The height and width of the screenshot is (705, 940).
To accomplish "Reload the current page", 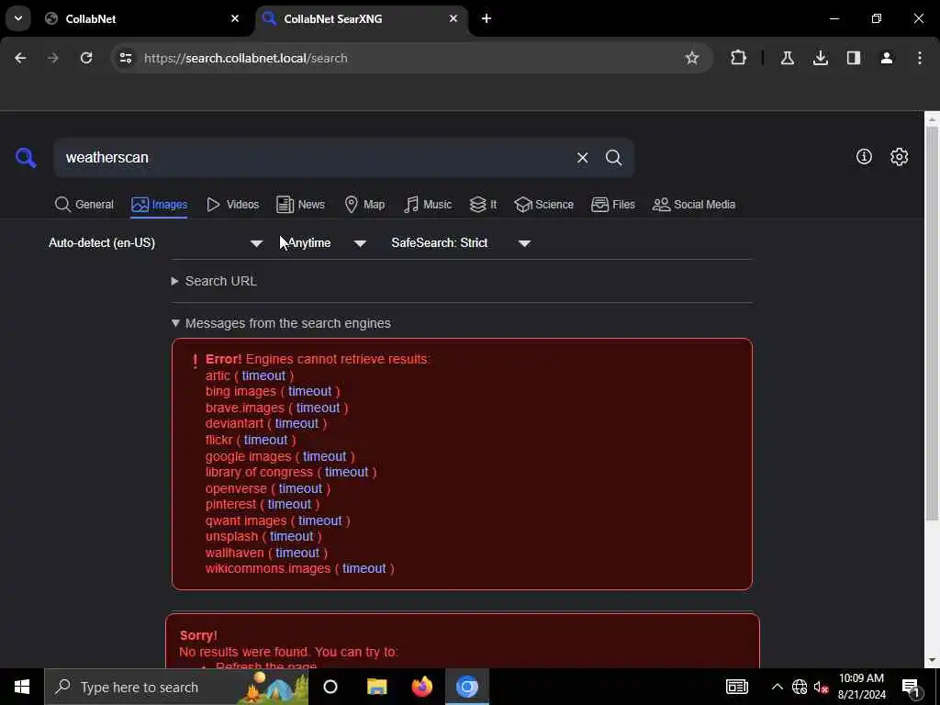I will pos(86,58).
